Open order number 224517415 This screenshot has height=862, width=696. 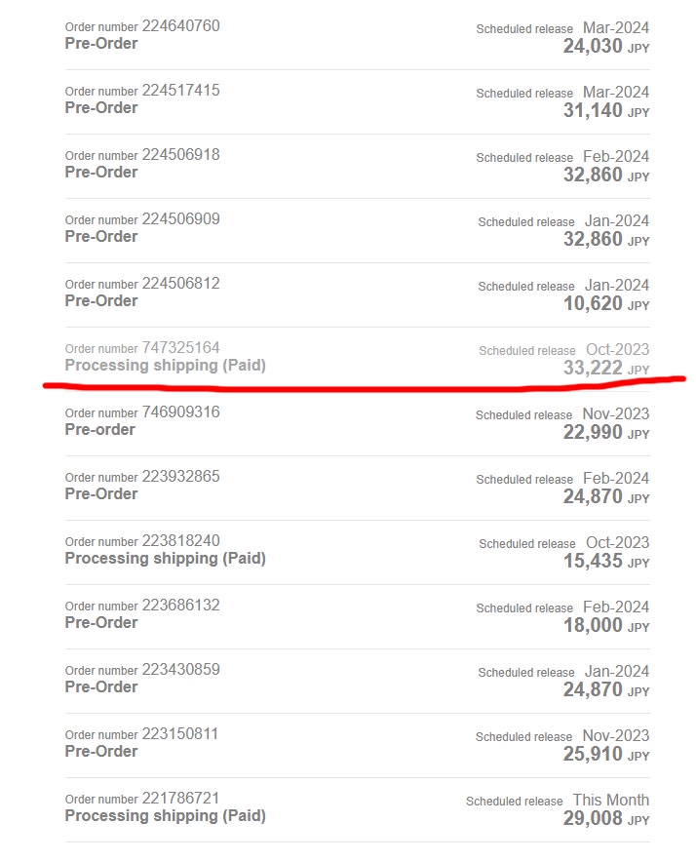pyautogui.click(x=181, y=90)
